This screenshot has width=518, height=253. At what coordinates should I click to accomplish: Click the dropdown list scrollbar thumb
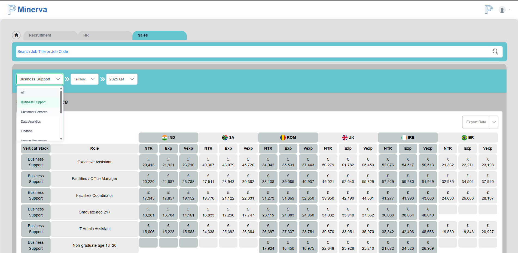(x=61, y=102)
